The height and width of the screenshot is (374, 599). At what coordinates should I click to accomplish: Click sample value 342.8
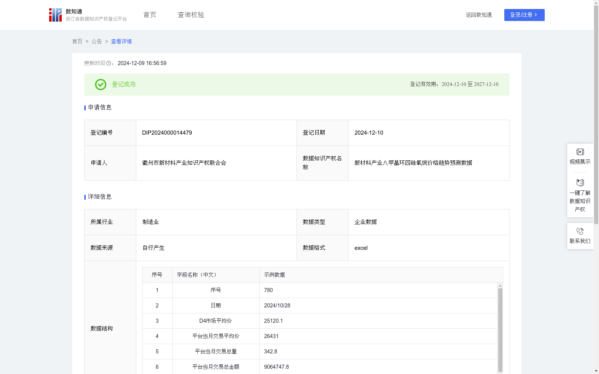click(x=270, y=352)
